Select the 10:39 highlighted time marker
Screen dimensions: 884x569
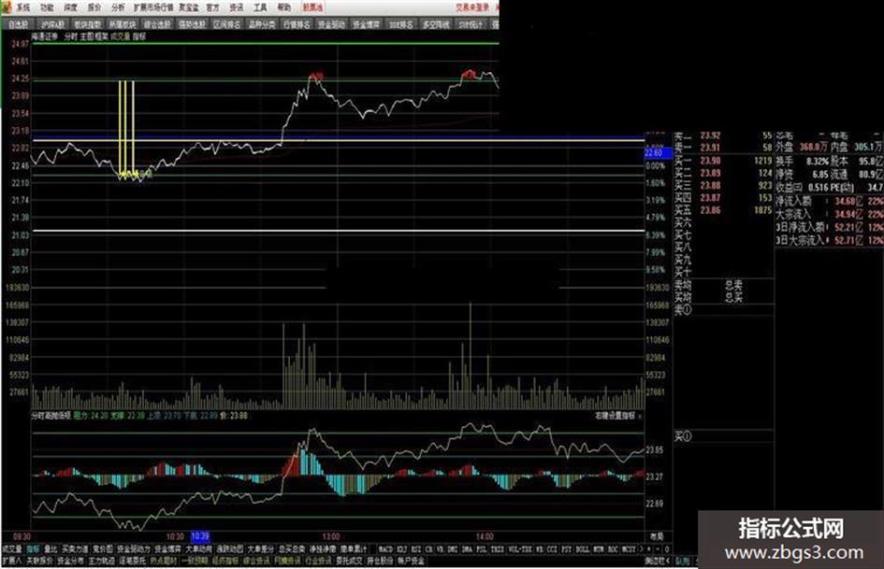(200, 536)
